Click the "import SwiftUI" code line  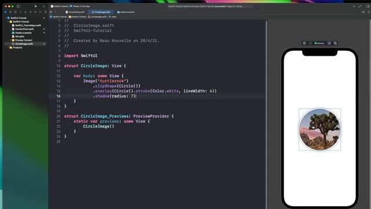(x=81, y=56)
